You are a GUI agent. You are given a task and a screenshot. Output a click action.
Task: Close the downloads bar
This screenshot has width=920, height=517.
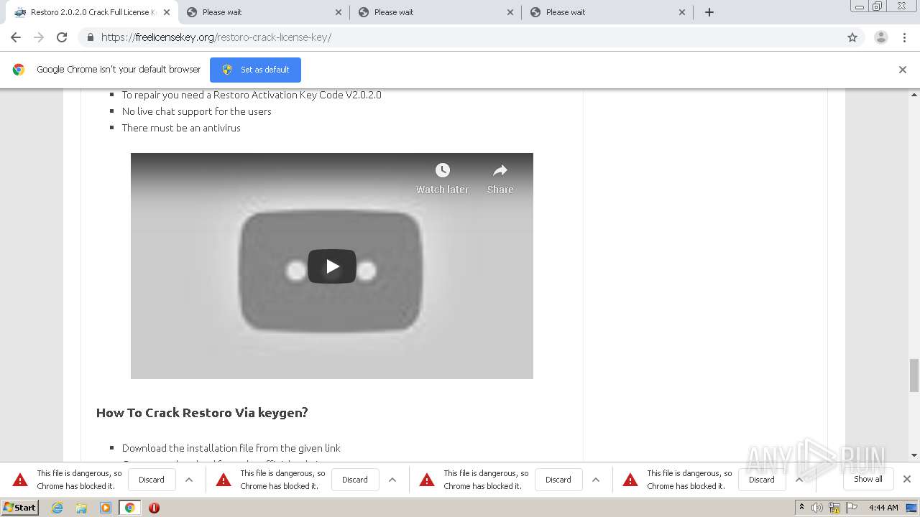tap(907, 479)
